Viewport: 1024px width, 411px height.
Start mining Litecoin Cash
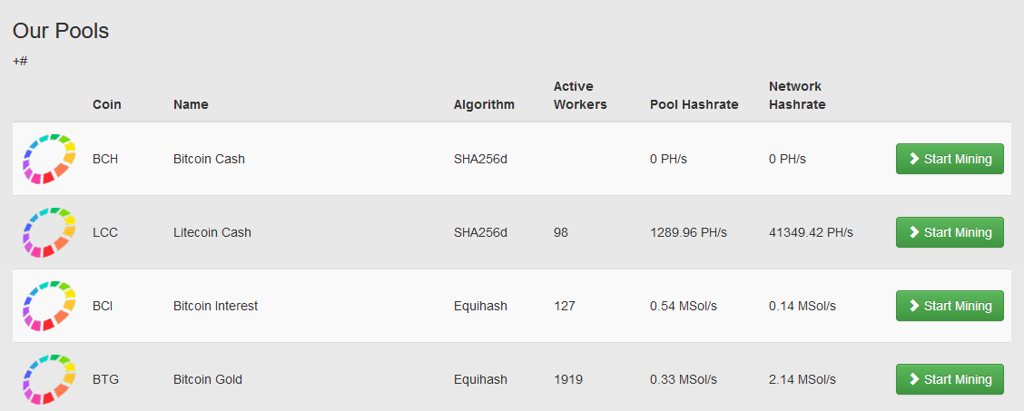coord(950,232)
